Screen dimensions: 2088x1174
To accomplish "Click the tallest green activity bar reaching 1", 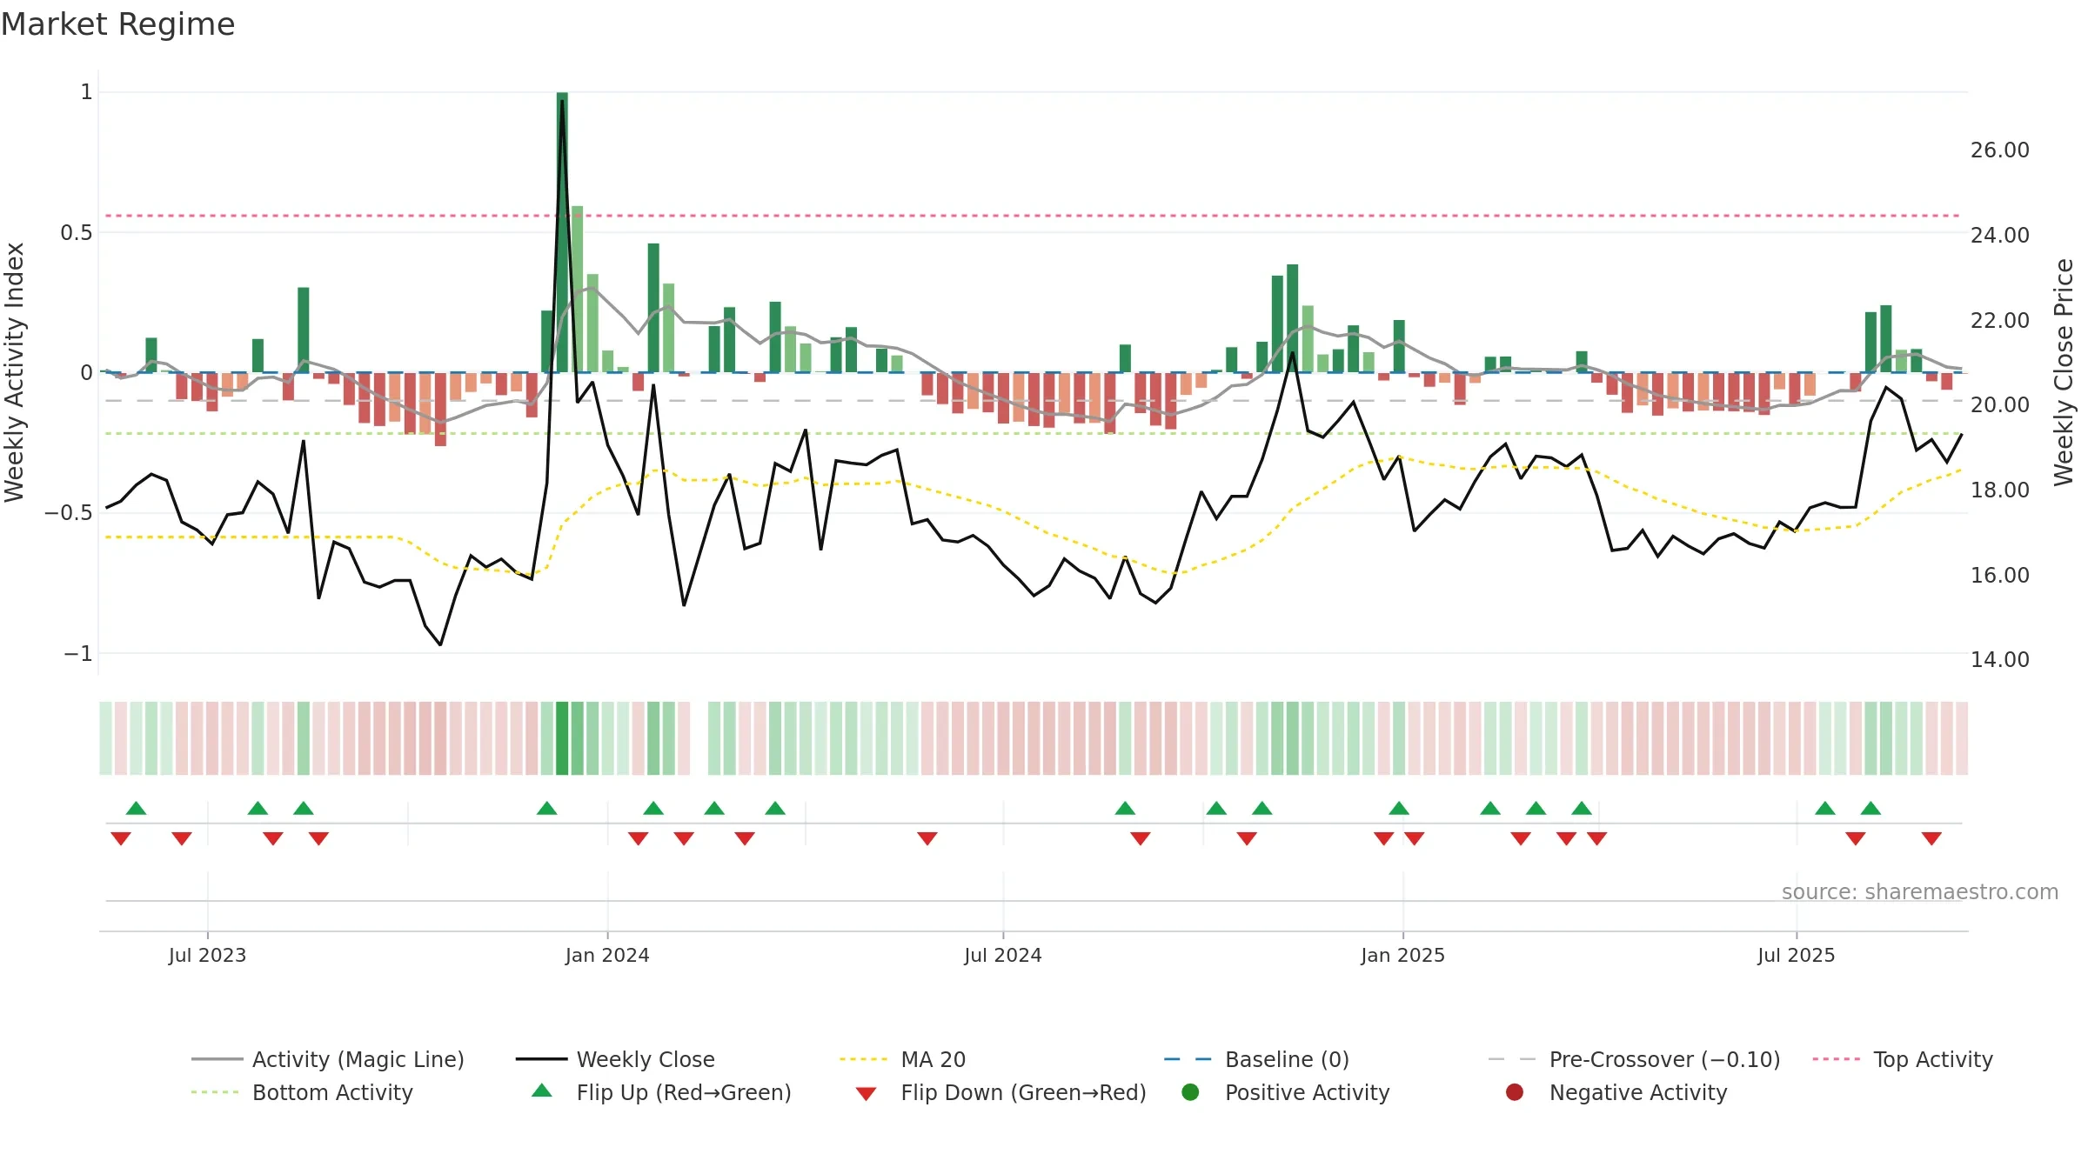I will click(562, 232).
